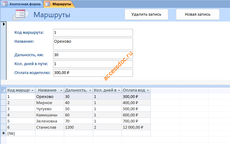Click the Дальность, км input field
Image resolution: width=230 pixels, height=144 pixels.
(93, 55)
